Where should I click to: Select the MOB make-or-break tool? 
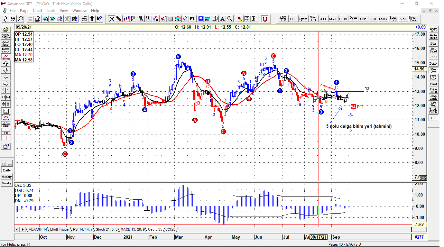point(208,19)
